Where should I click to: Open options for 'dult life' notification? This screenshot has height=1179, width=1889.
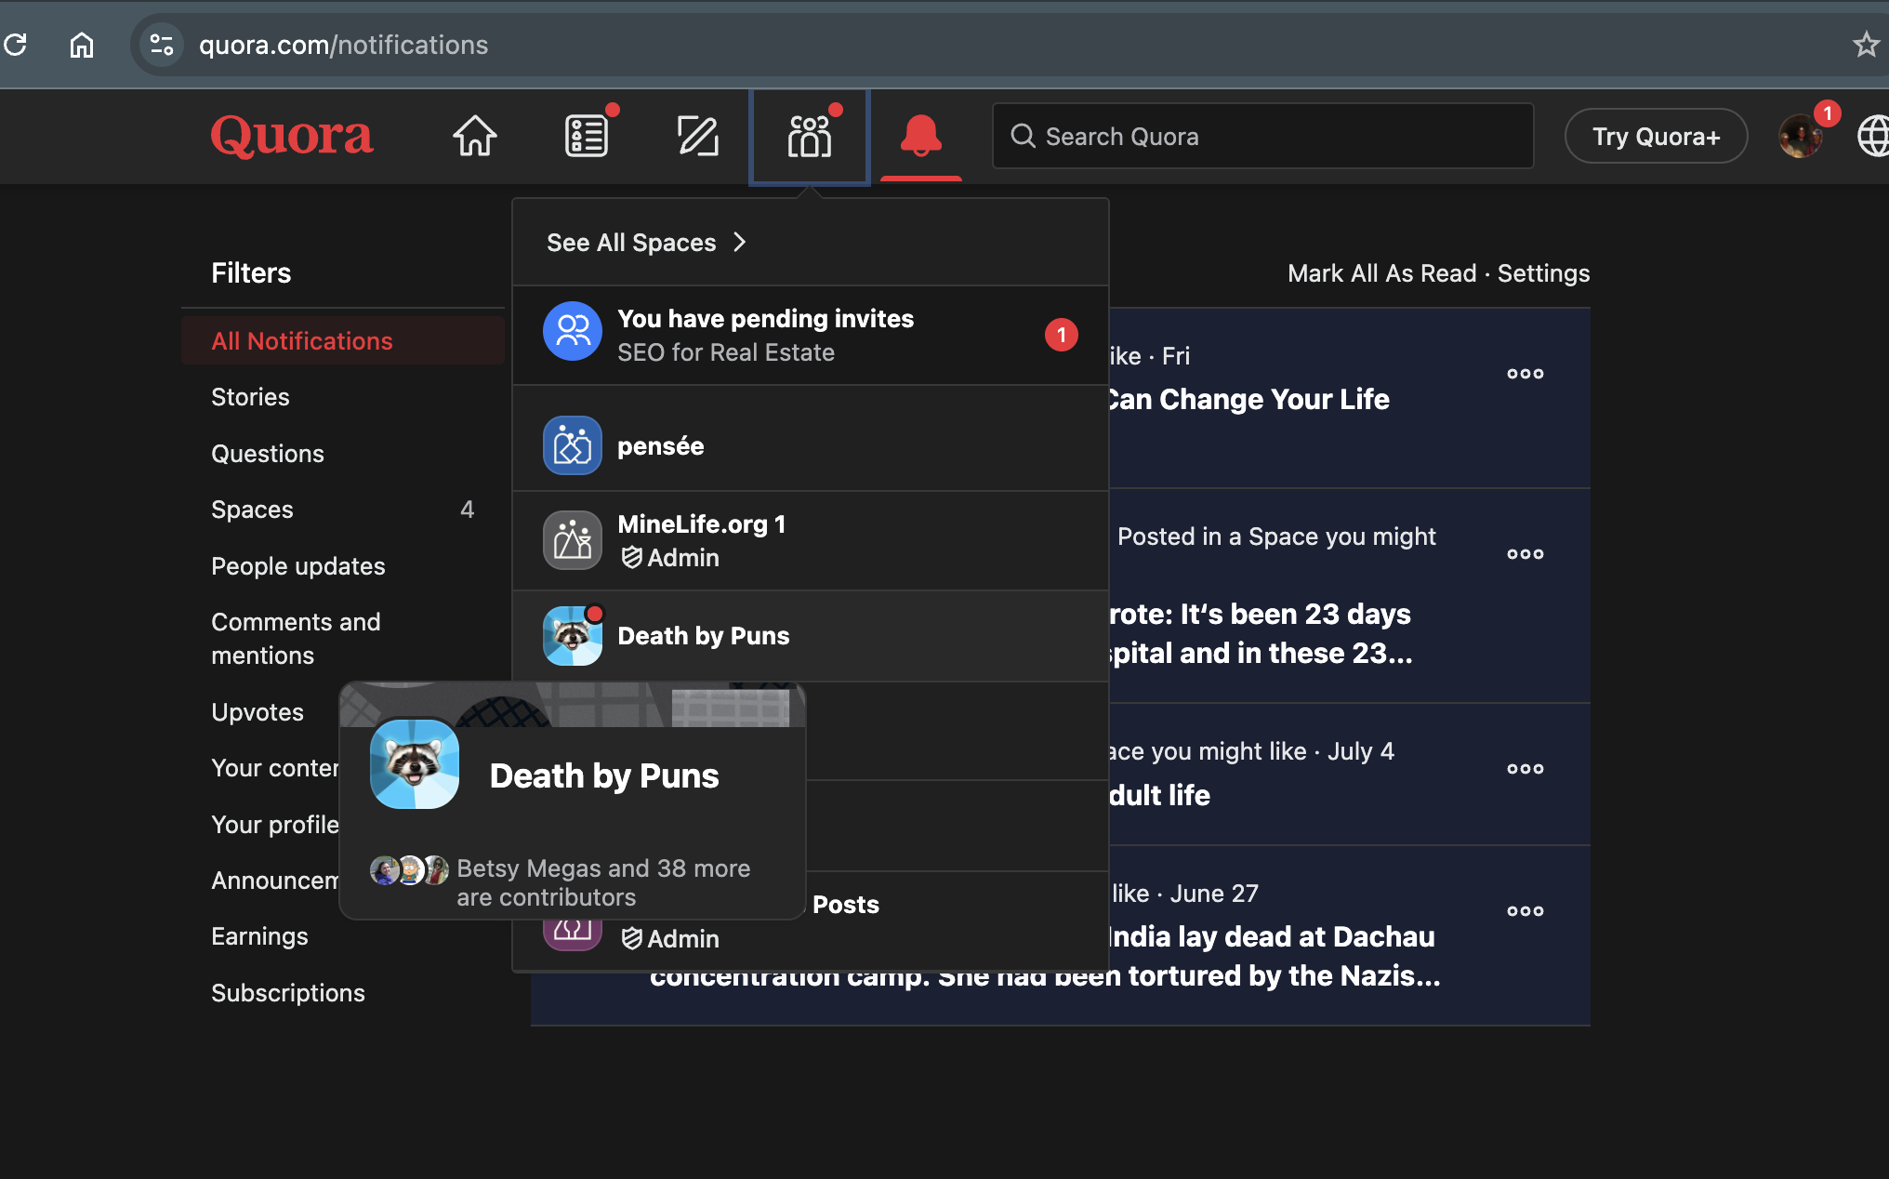[1526, 769]
